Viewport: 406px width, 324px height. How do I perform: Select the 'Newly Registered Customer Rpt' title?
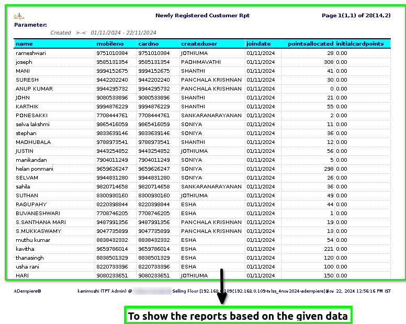pyautogui.click(x=202, y=15)
